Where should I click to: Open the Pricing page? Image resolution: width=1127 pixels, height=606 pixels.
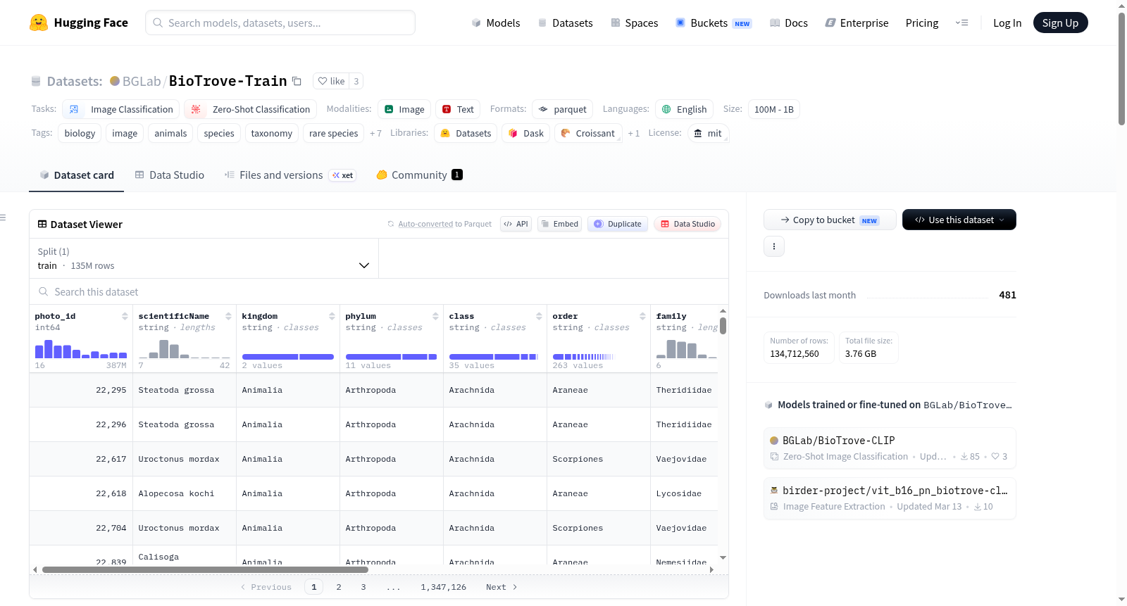[x=922, y=23]
